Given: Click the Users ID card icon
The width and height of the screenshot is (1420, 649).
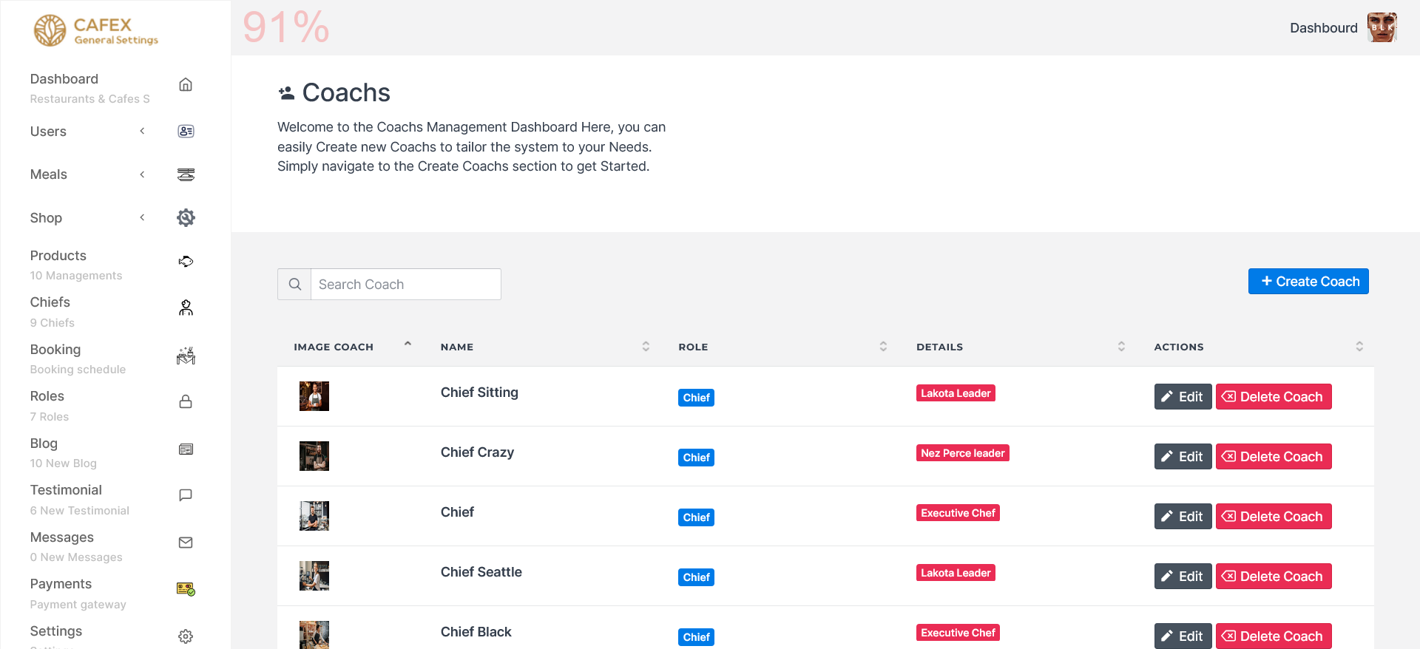Looking at the screenshot, I should tap(186, 132).
